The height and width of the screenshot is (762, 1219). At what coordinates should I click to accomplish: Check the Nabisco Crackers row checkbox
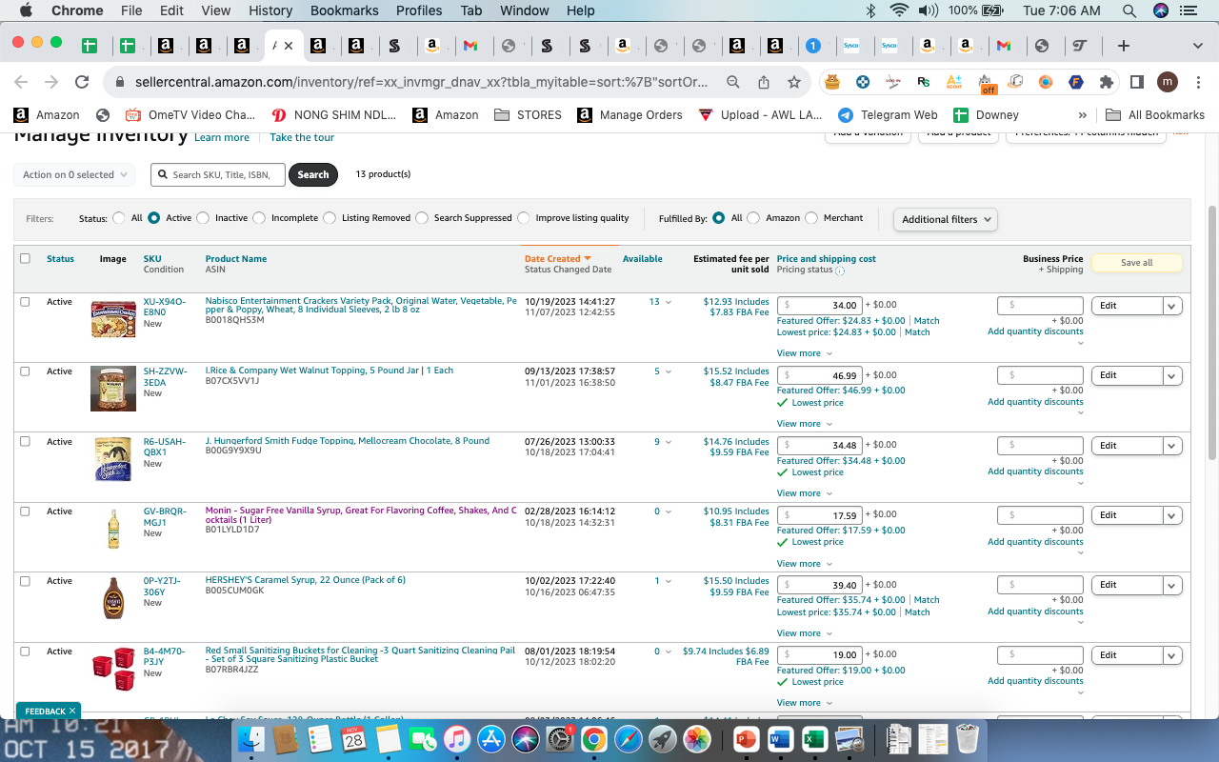coord(25,301)
